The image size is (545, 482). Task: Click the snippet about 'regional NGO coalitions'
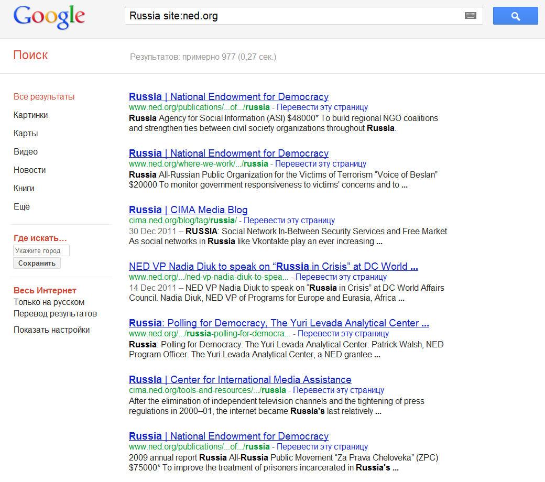click(x=284, y=123)
